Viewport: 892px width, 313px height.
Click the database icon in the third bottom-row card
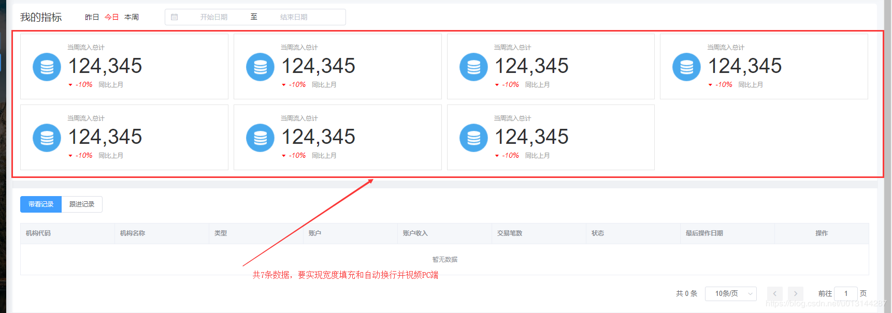click(x=473, y=138)
